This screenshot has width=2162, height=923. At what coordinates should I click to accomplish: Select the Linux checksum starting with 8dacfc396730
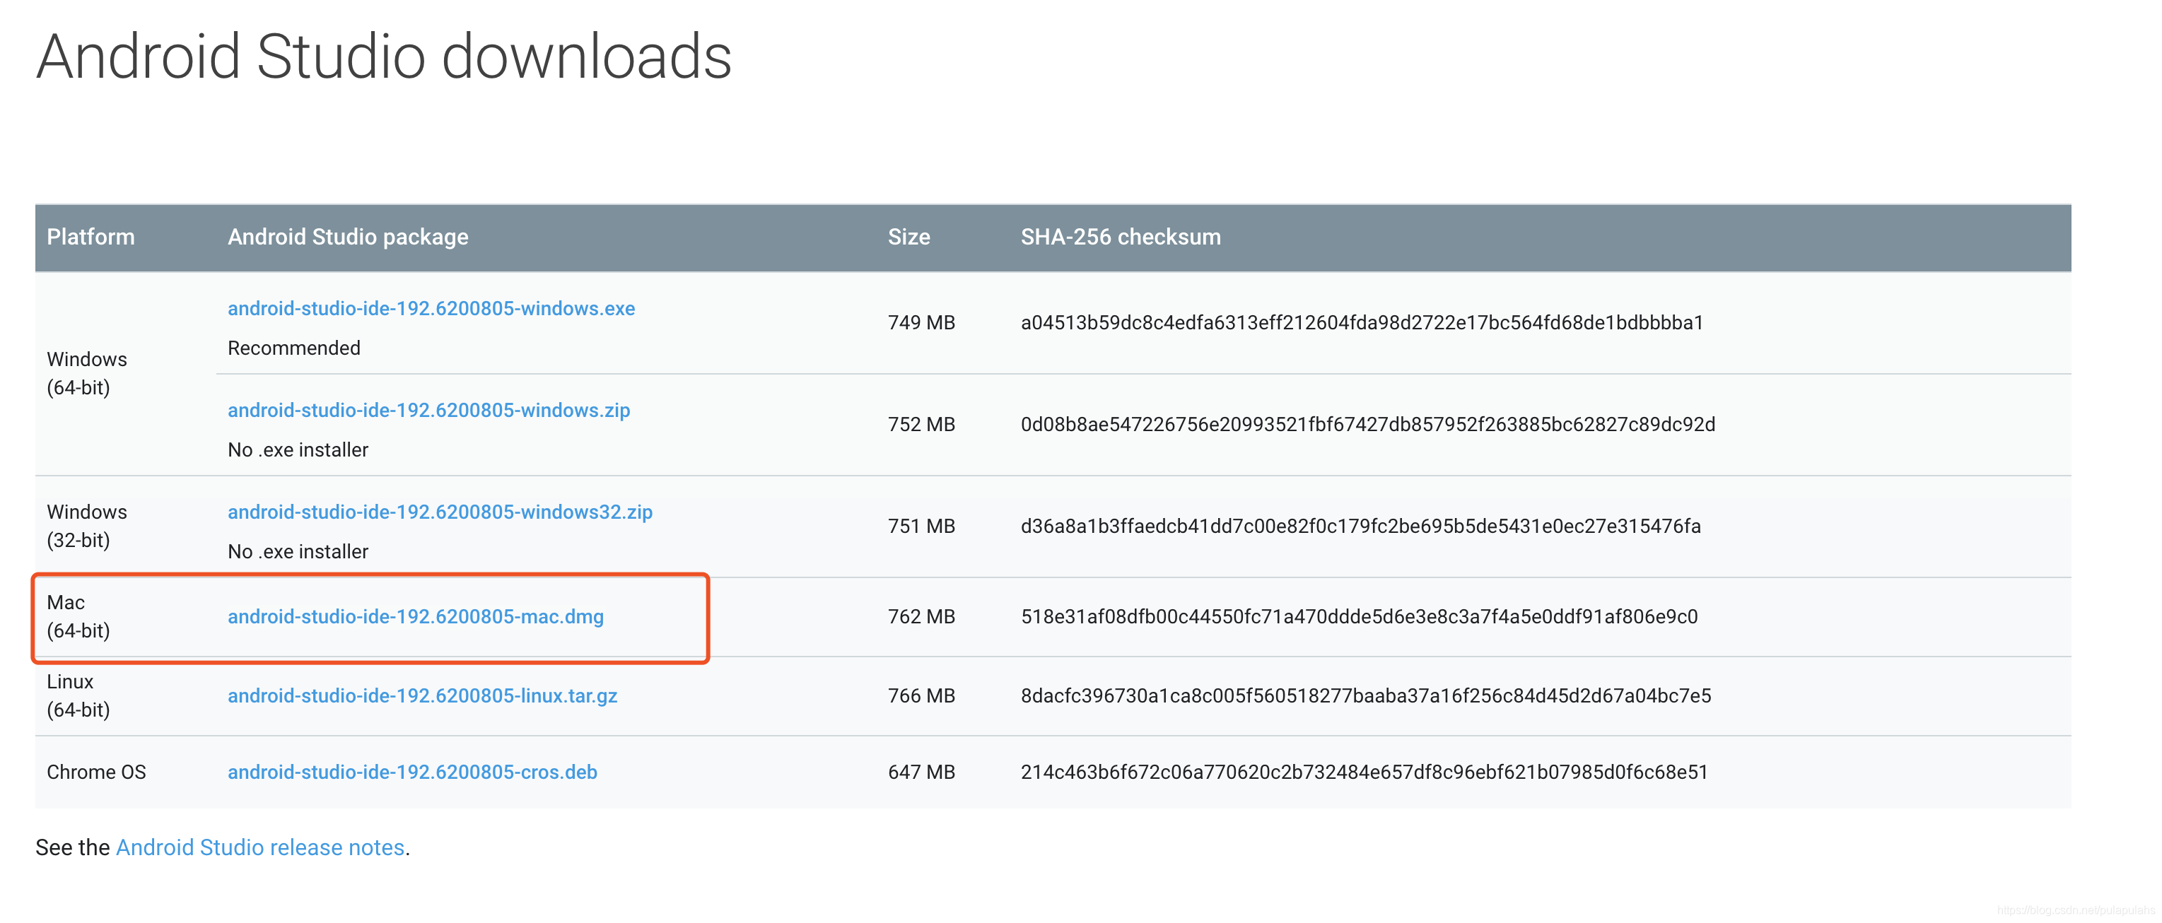tap(1365, 695)
